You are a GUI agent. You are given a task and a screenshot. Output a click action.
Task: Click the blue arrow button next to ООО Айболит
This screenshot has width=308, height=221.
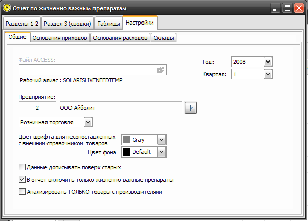[191, 107]
